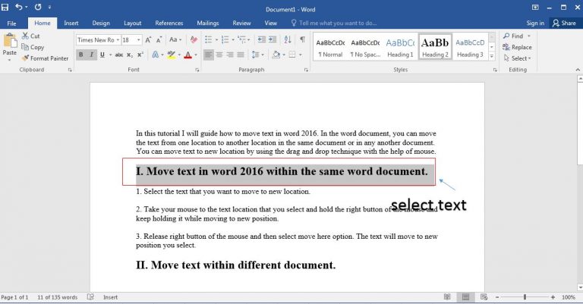Open the File tab
Image resolution: width=583 pixels, height=304 pixels.
(11, 24)
